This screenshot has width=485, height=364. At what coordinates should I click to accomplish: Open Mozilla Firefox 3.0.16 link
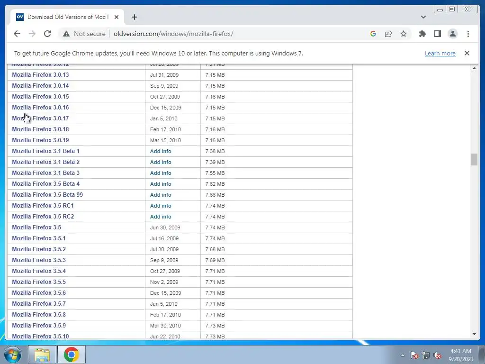tap(41, 108)
